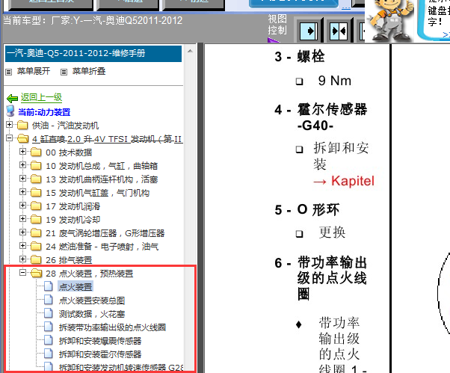Click the 5 - O 形环 heading

point(307,209)
